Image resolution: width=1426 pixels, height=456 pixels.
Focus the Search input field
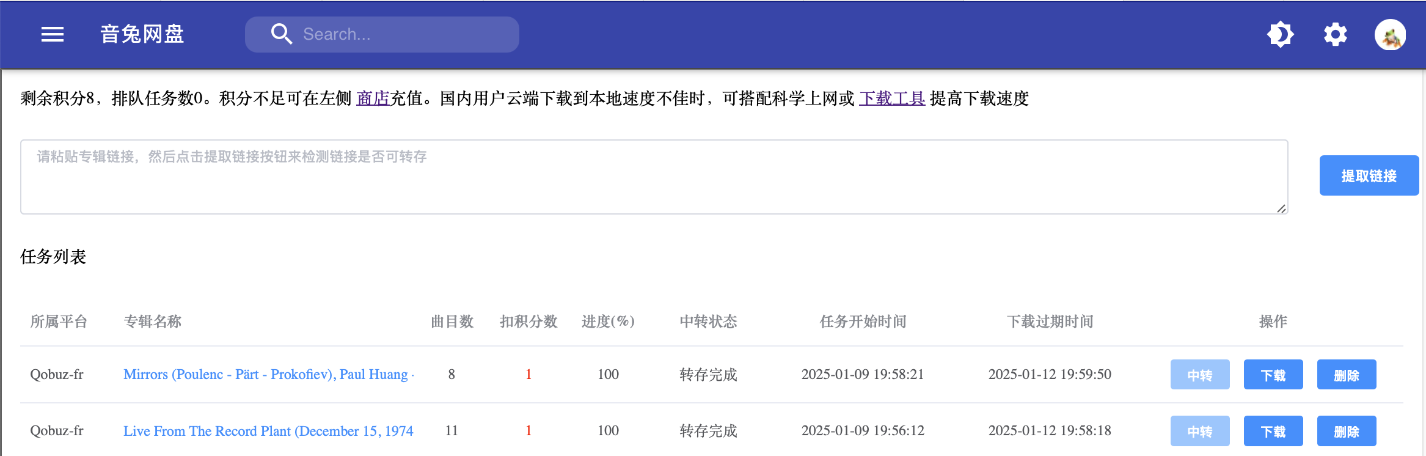[382, 34]
